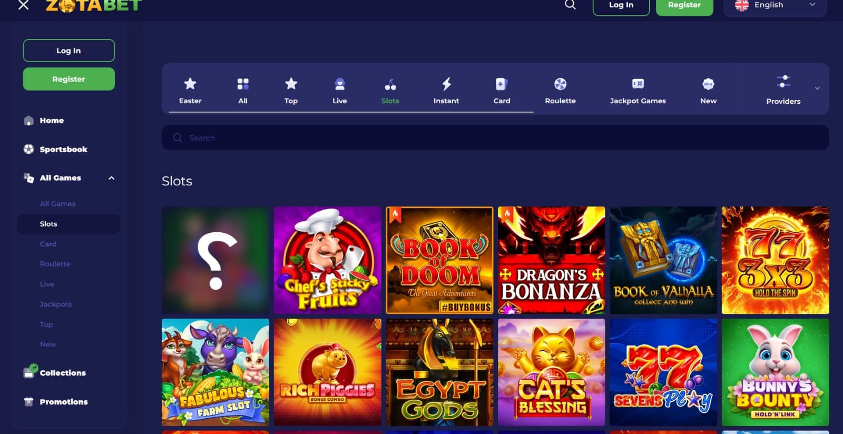Click the header Log In button
The height and width of the screenshot is (434, 843).
point(621,5)
